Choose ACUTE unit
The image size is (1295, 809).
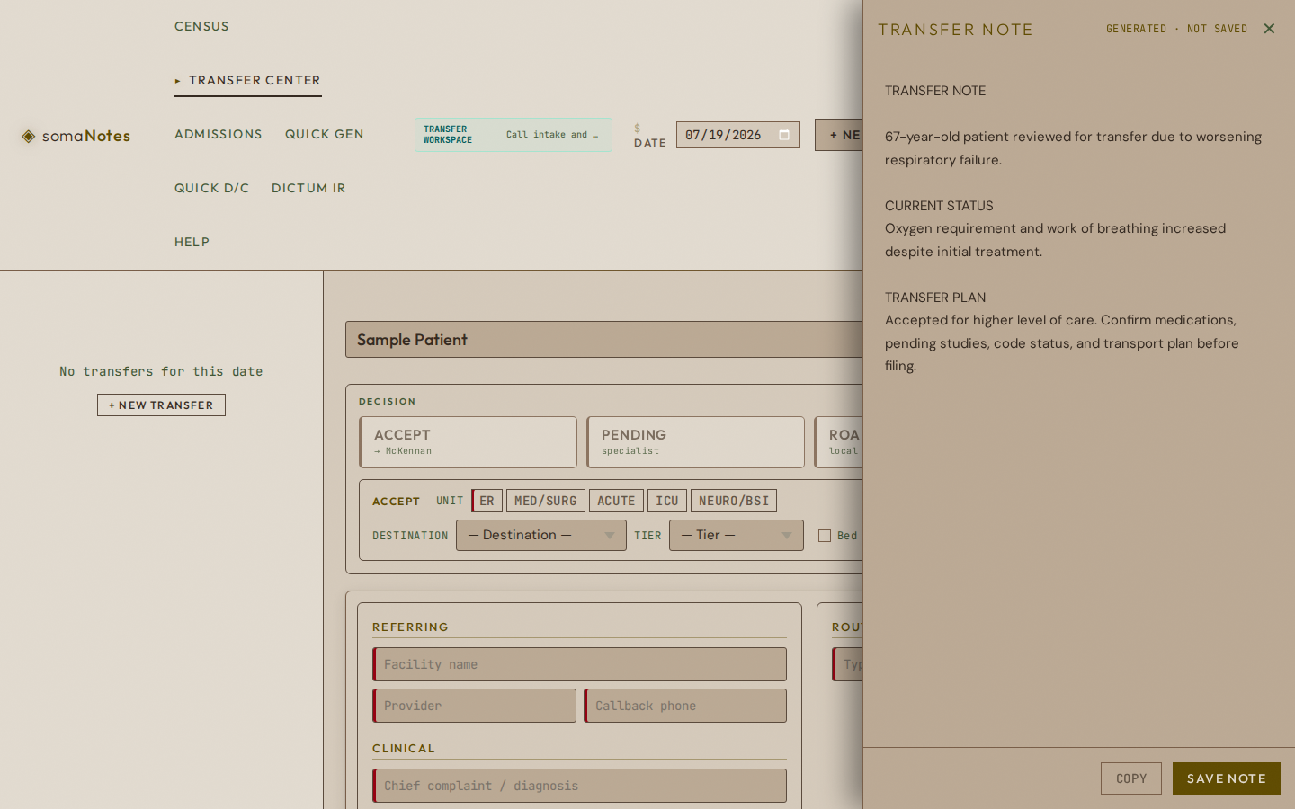[x=616, y=501]
